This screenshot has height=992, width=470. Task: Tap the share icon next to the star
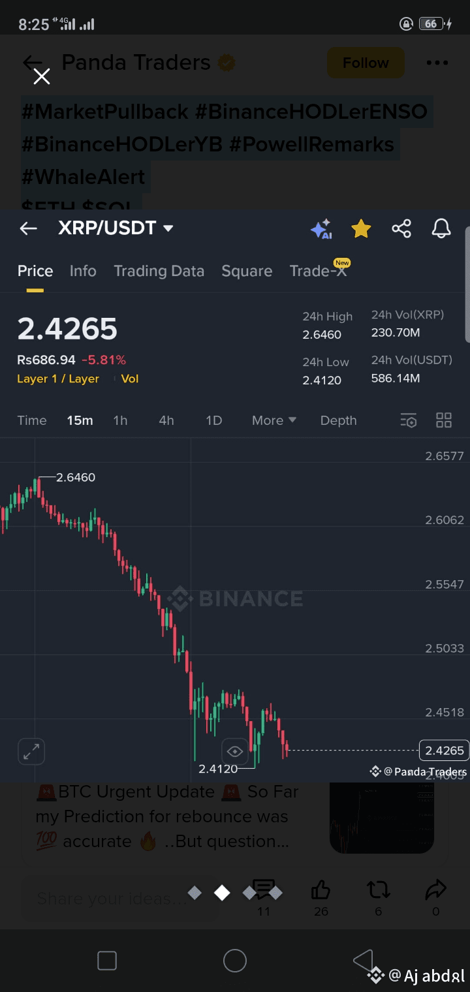pos(401,228)
